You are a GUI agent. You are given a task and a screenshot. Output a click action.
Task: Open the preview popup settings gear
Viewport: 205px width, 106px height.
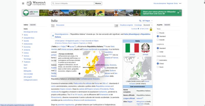coord(79,74)
